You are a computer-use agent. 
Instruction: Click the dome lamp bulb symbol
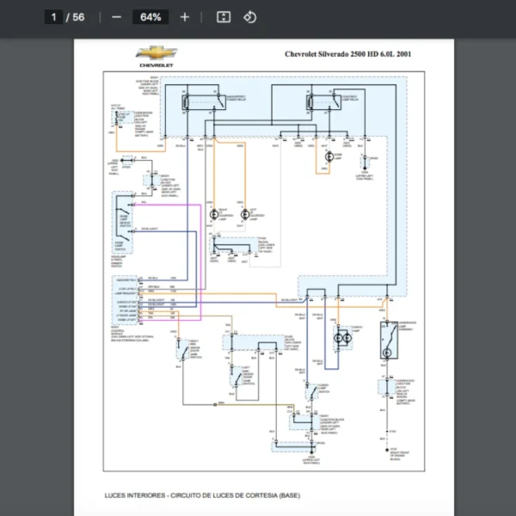327,158
